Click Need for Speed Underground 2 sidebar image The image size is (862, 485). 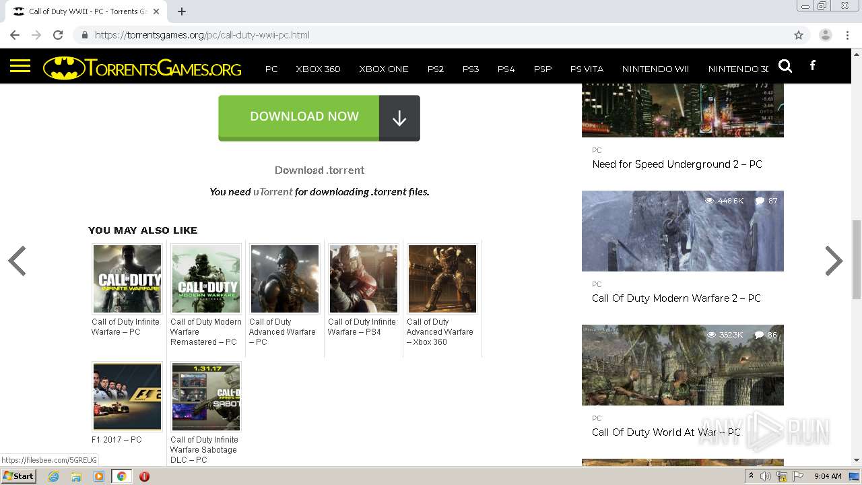pos(683,110)
